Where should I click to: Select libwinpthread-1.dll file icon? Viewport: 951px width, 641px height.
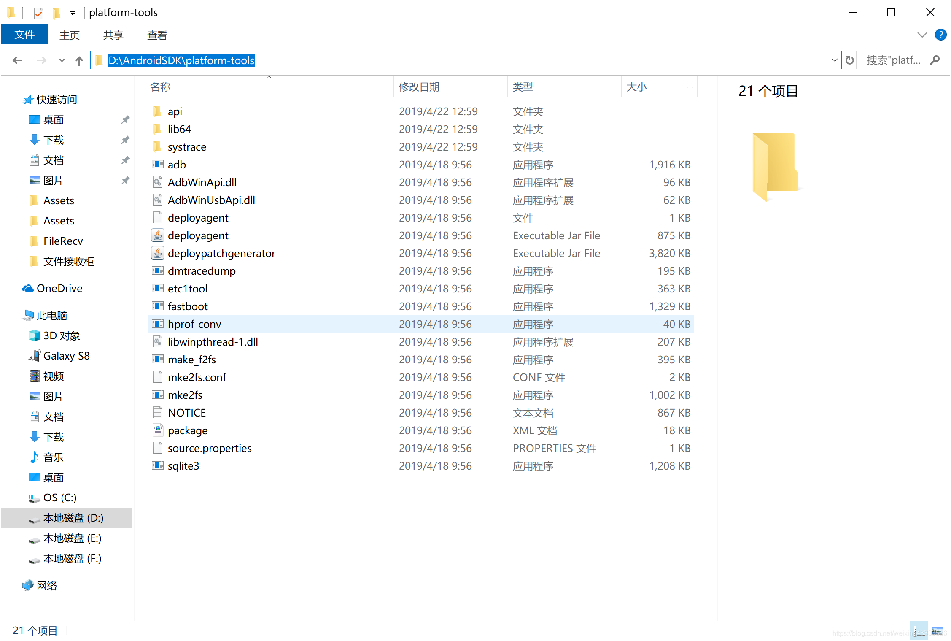coord(157,342)
